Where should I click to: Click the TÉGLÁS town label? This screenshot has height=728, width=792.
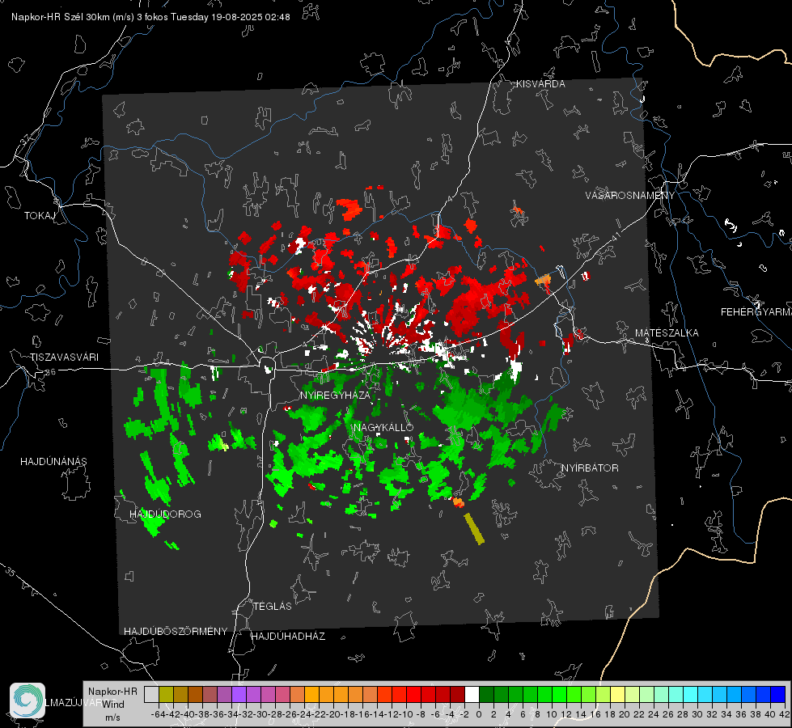(273, 606)
